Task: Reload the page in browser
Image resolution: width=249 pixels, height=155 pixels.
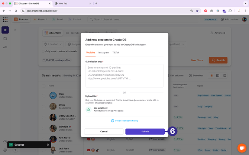Action: [16, 11]
